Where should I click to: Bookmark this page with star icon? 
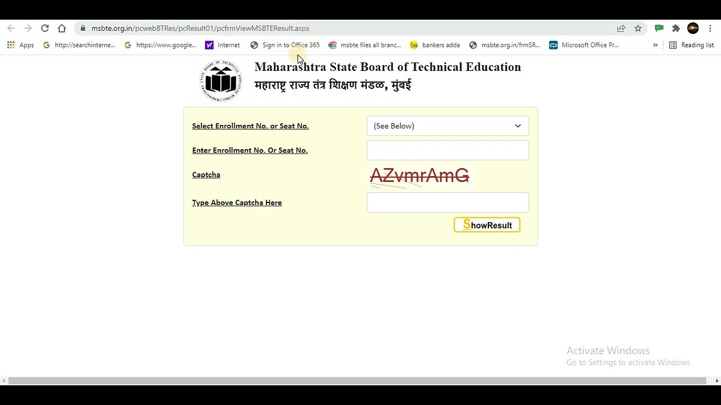point(638,28)
